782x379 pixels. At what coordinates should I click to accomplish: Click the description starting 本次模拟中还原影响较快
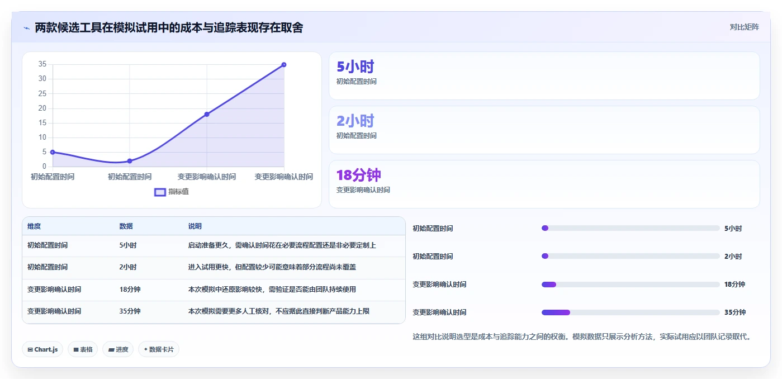click(x=272, y=290)
